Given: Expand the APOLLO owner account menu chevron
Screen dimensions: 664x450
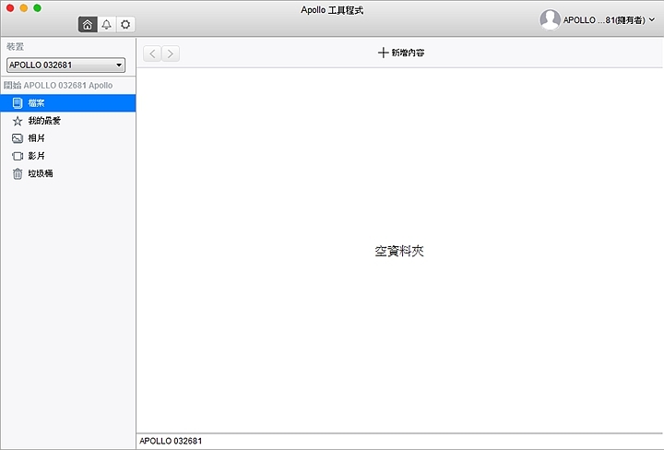Looking at the screenshot, I should pos(652,19).
